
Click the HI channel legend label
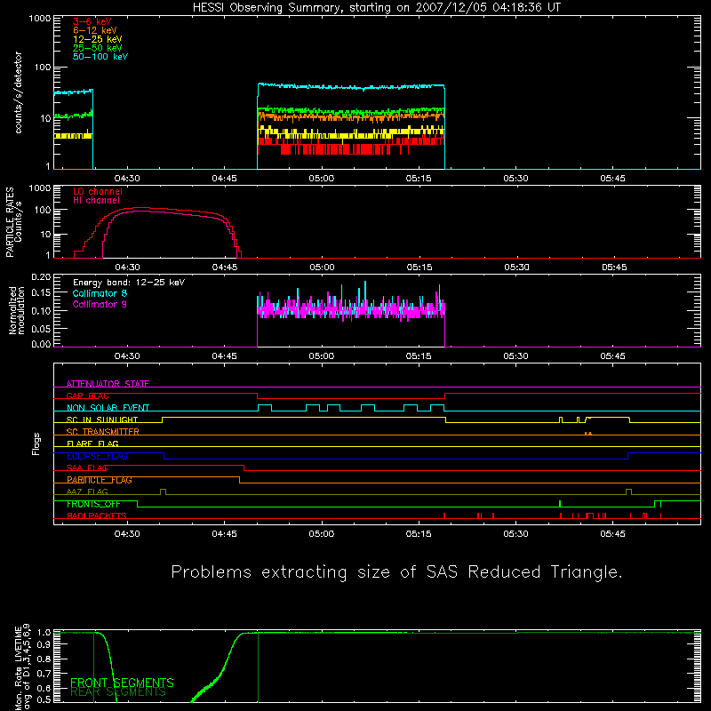(96, 200)
